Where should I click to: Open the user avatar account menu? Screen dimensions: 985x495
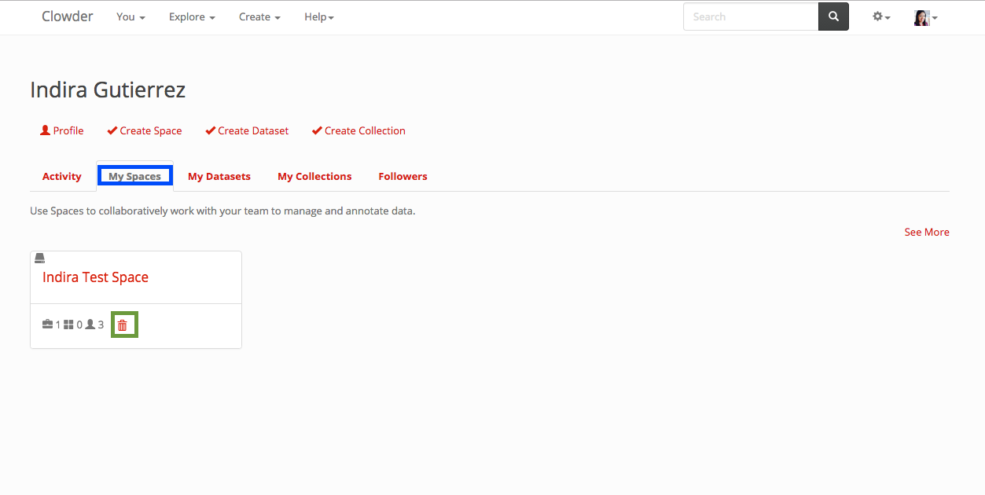924,17
